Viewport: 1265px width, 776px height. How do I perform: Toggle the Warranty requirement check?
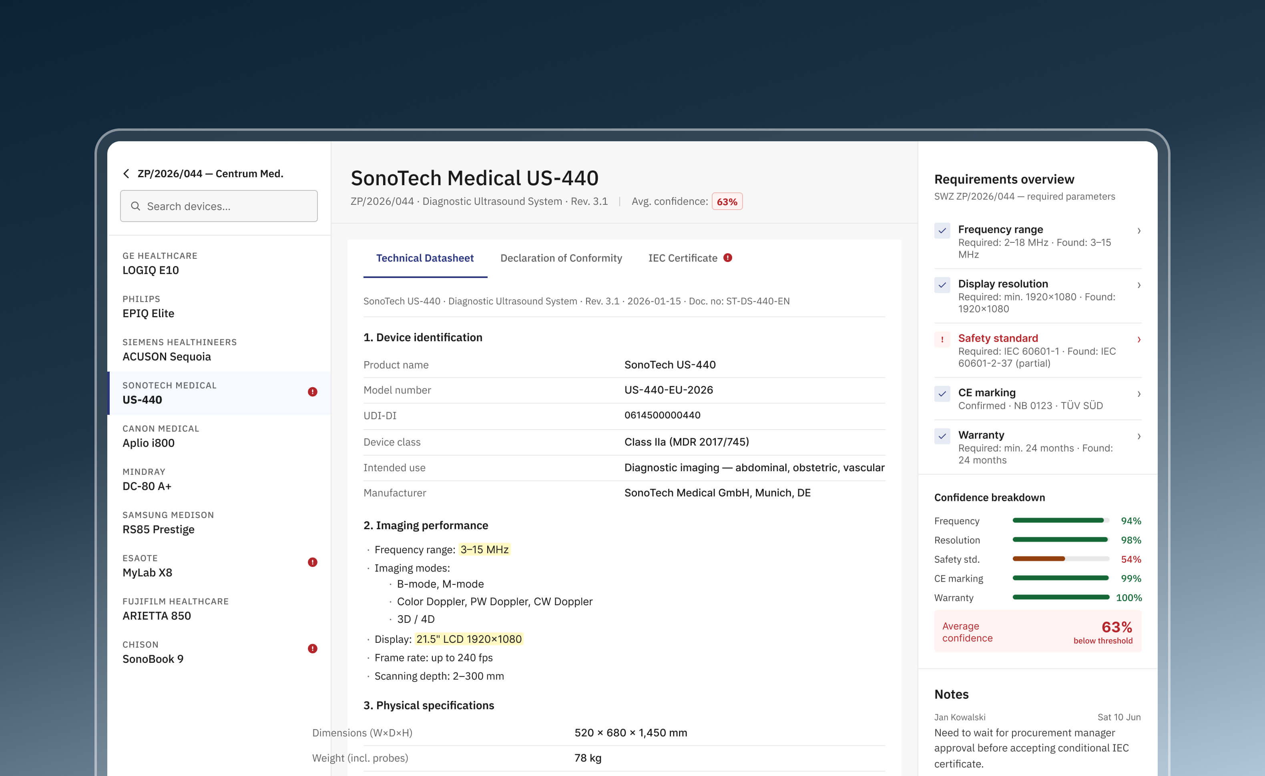click(x=942, y=436)
